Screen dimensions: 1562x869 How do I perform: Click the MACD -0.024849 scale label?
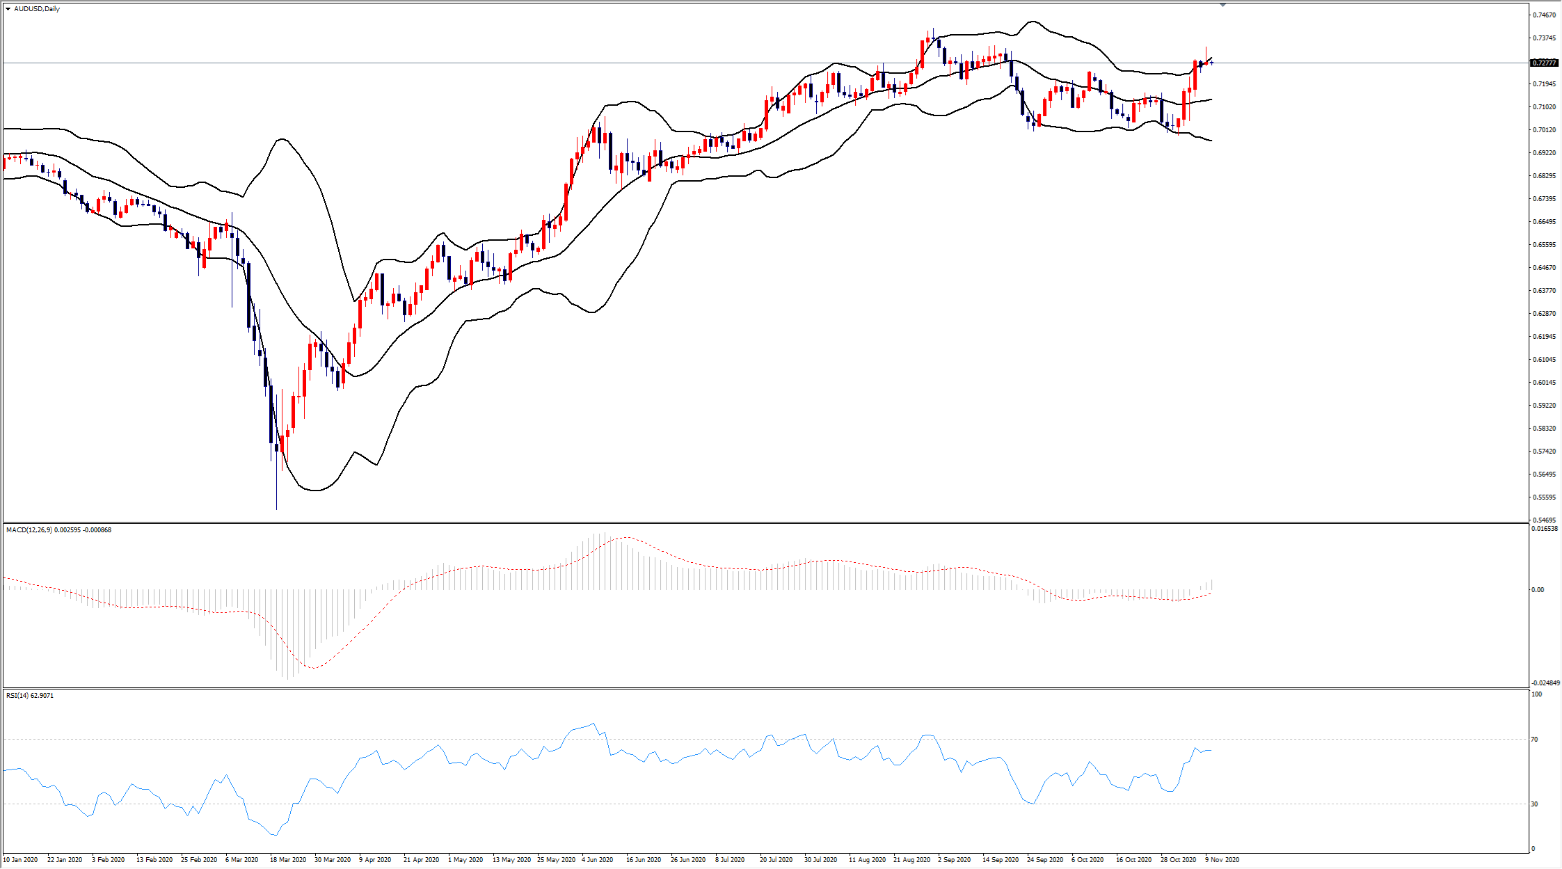point(1544,683)
